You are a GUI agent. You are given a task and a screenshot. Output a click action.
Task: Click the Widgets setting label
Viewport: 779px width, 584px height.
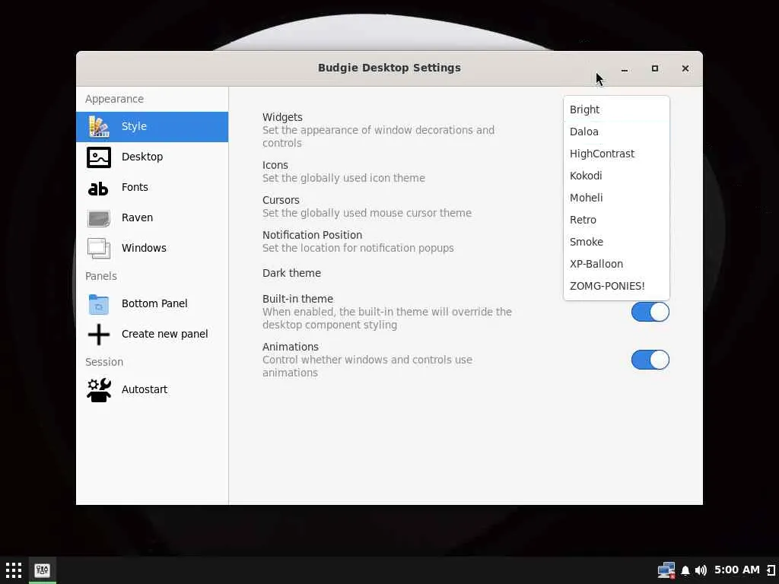[x=282, y=117]
